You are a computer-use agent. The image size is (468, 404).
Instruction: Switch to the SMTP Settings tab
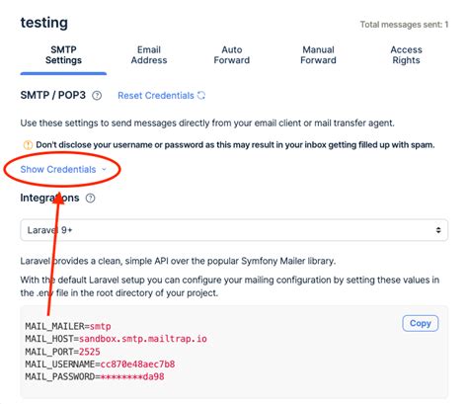click(x=63, y=55)
